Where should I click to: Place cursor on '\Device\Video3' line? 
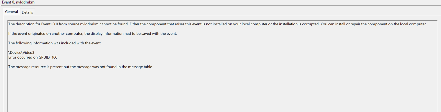pyautogui.click(x=21, y=52)
